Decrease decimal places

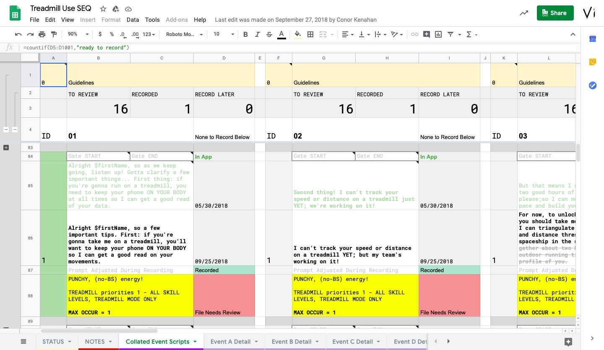(x=123, y=34)
